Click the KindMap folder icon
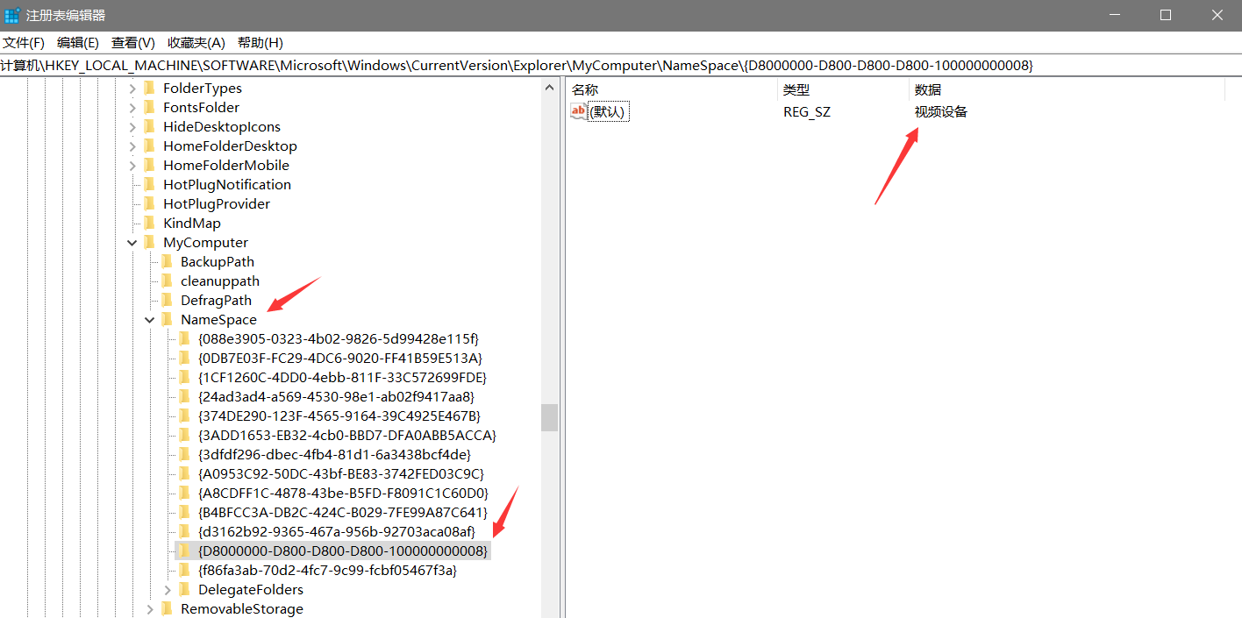This screenshot has height=618, width=1242. coord(149,223)
